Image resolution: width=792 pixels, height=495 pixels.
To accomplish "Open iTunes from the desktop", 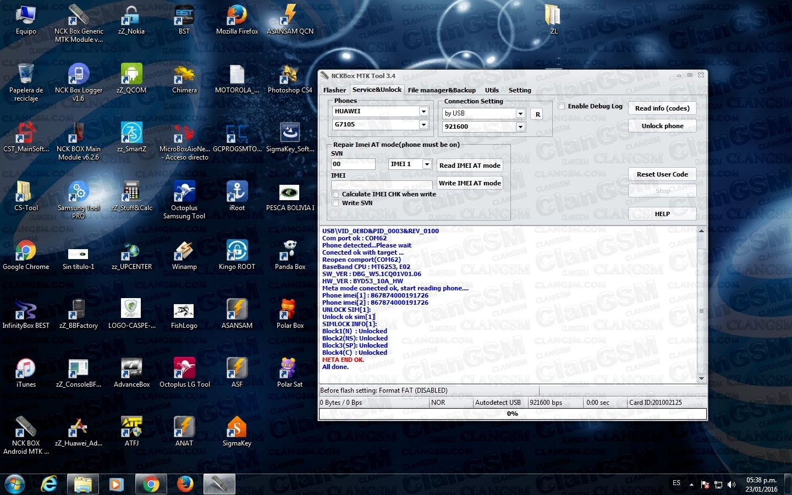I will tap(26, 373).
